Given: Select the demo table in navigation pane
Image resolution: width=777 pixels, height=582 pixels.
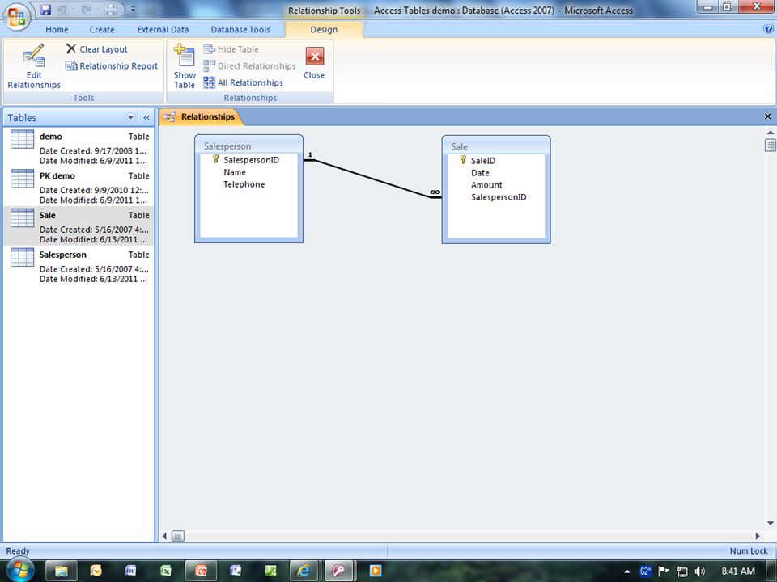Looking at the screenshot, I should [79, 147].
